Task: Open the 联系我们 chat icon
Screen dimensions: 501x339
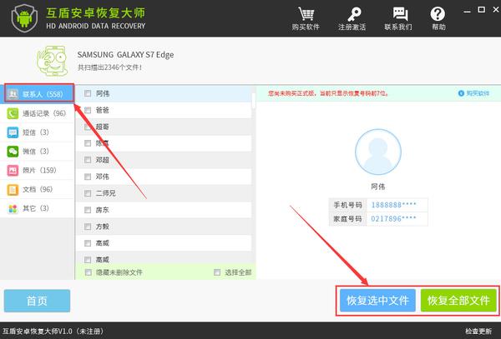Action: click(x=400, y=14)
